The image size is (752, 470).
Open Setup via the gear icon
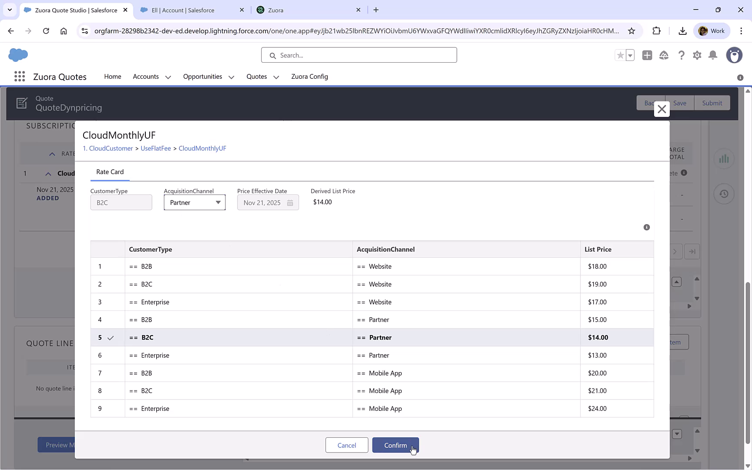[x=697, y=55]
